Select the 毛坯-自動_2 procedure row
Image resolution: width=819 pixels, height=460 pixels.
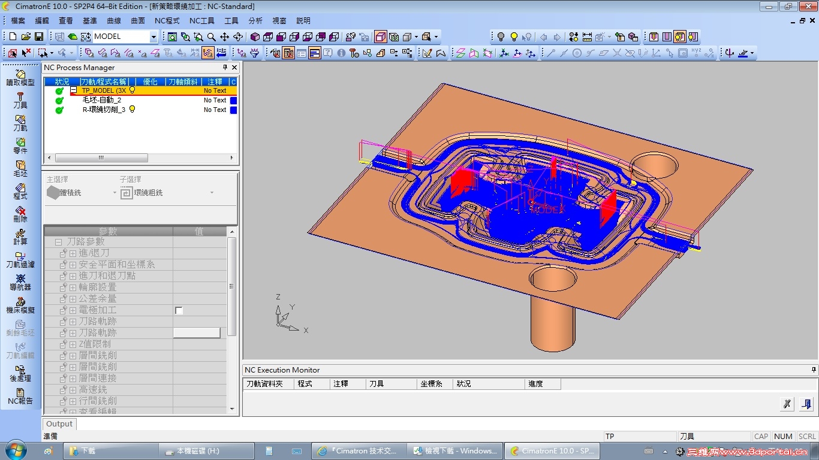coord(102,100)
